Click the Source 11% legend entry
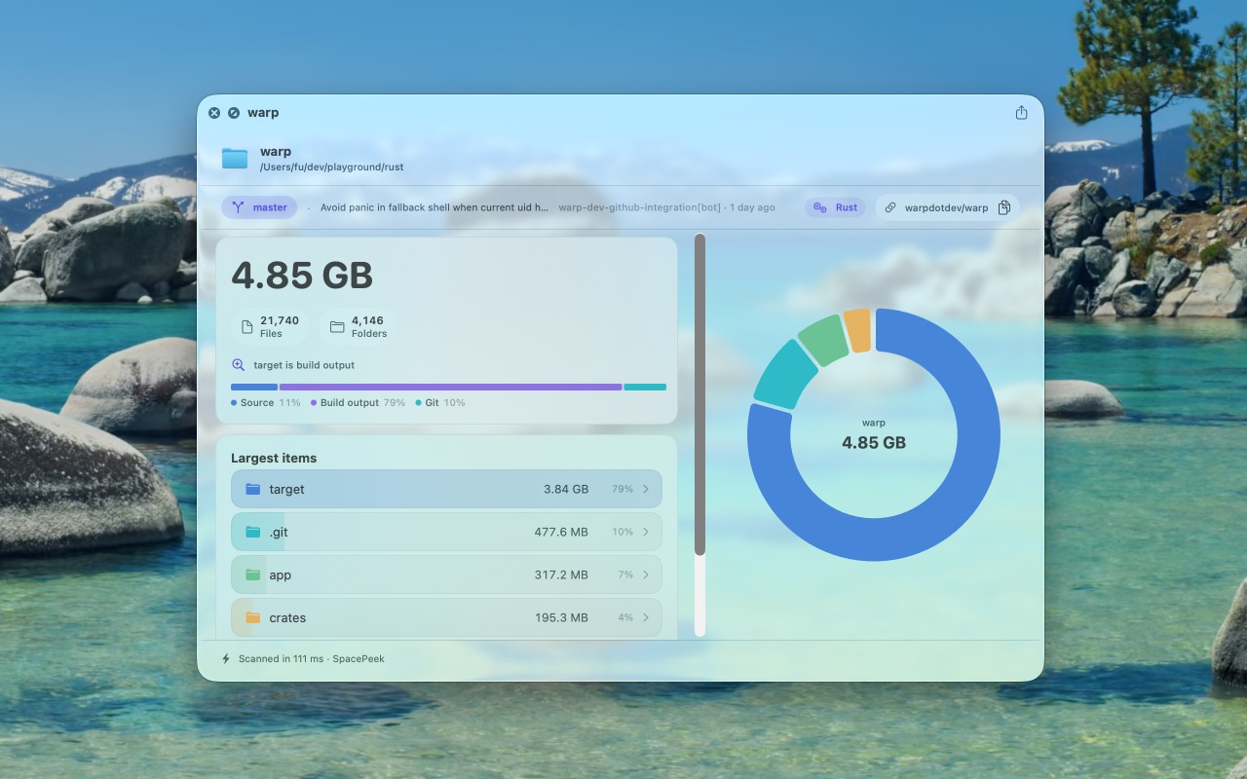Screen dimensions: 1247x779 266,402
